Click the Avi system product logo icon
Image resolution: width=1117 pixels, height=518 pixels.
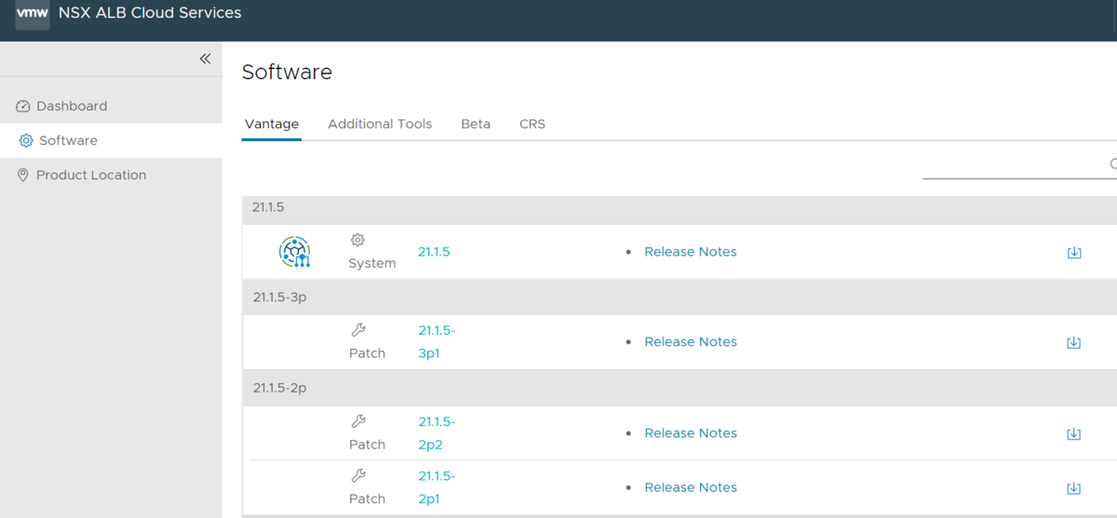pyautogui.click(x=295, y=252)
